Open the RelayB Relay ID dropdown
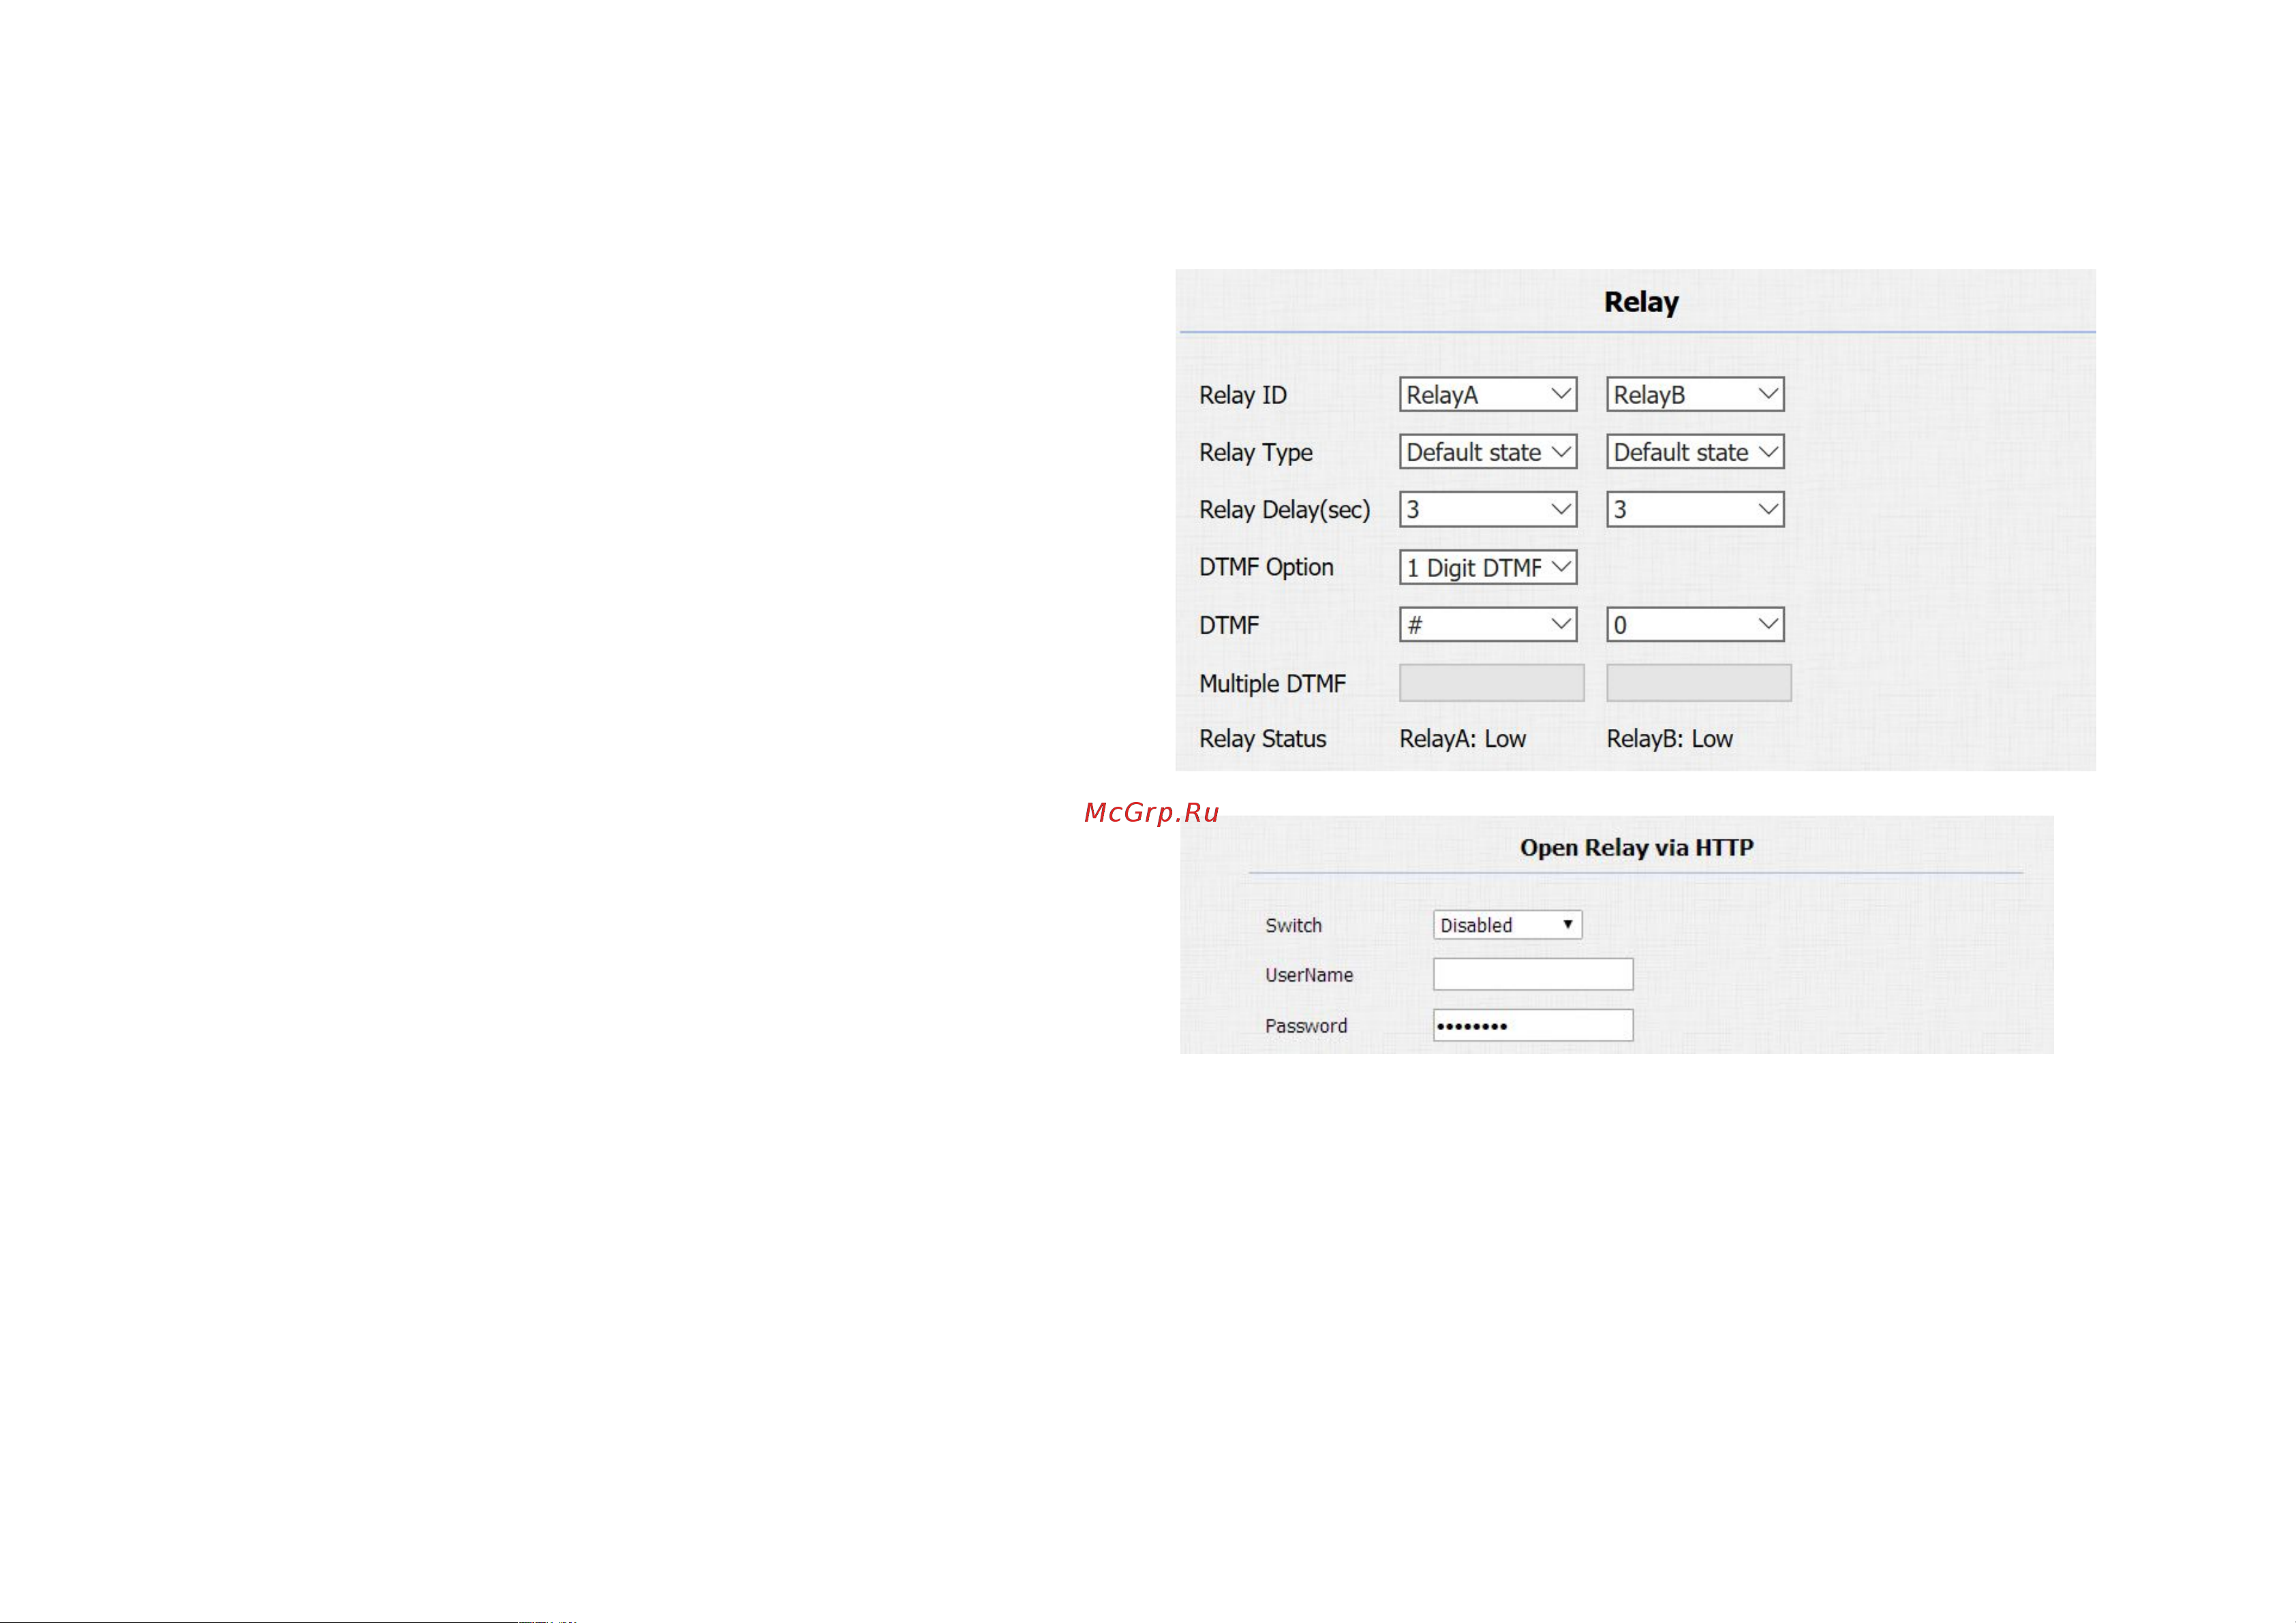The image size is (2296, 1623). [x=1695, y=394]
